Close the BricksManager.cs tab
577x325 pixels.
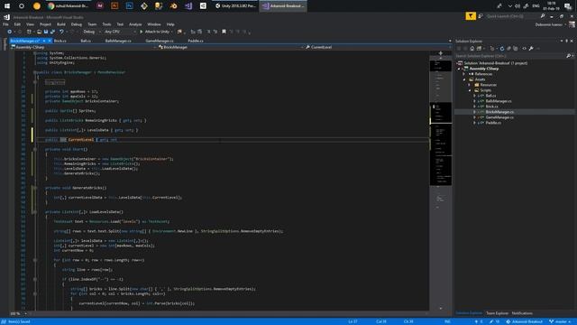pyautogui.click(x=50, y=41)
